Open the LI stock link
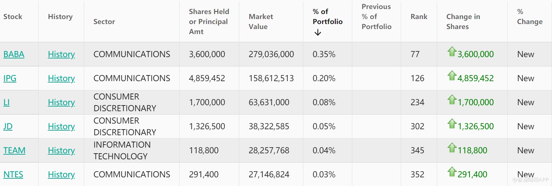Screen dimensions: 552x186 pyautogui.click(x=6, y=103)
